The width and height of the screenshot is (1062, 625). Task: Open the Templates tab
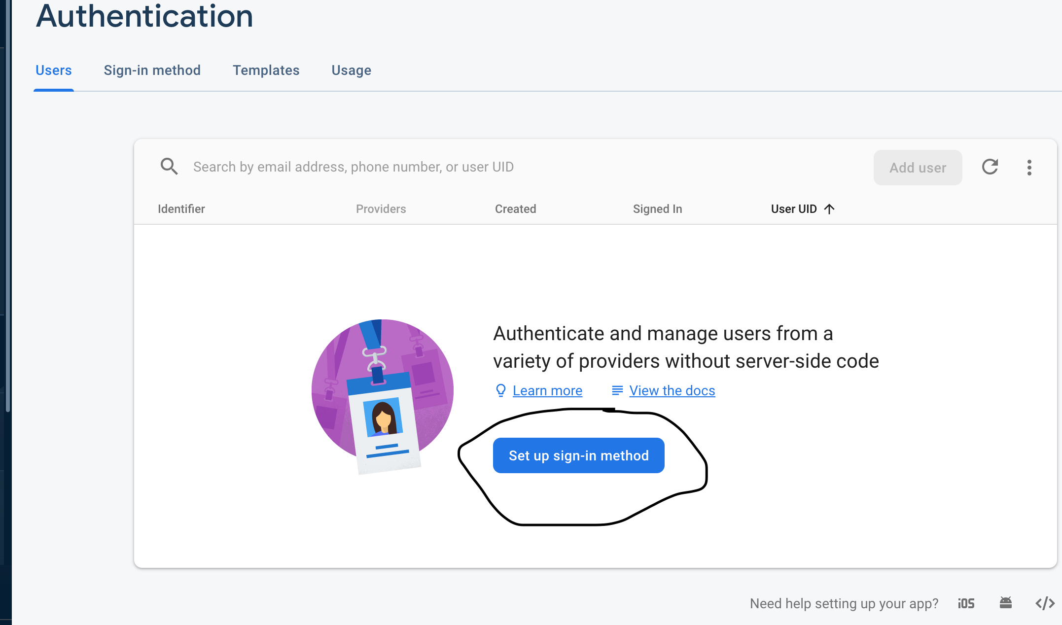click(x=266, y=70)
